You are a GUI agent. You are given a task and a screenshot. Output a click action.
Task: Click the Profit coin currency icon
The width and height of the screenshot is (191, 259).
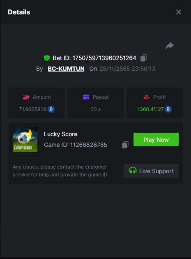pos(168,109)
